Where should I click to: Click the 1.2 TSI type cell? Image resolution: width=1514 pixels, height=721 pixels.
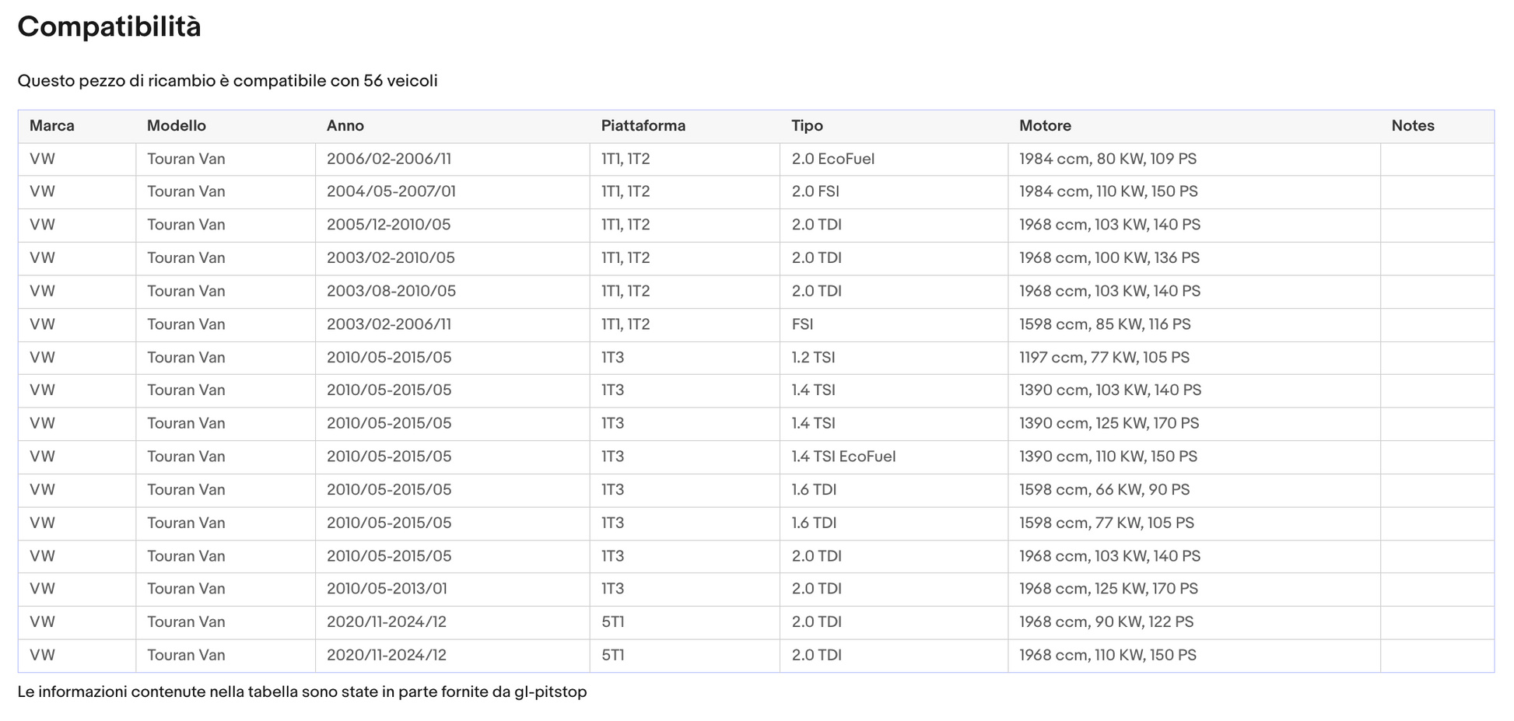point(894,358)
